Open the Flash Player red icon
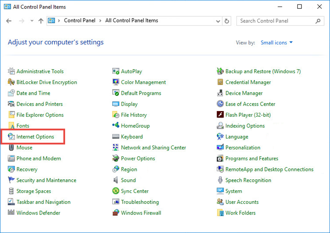Screen dimensions: 330x233 click(220, 115)
